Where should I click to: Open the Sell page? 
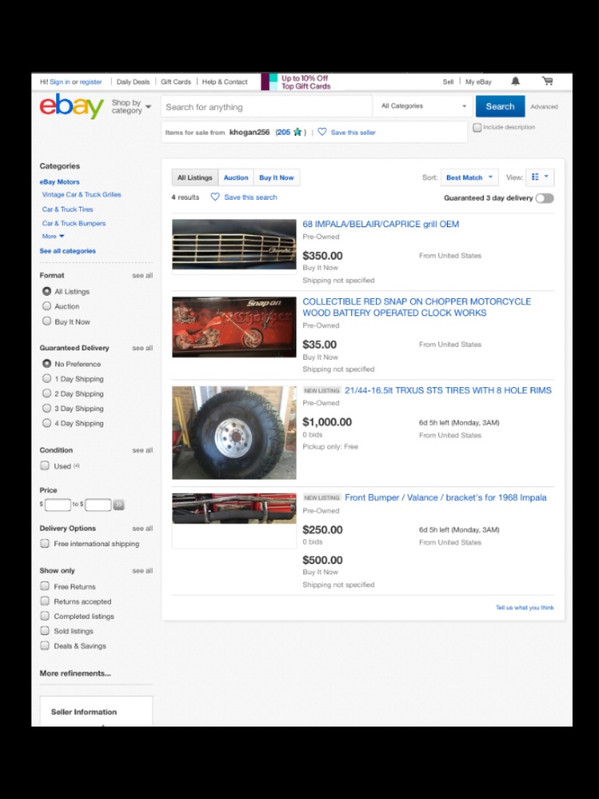point(448,81)
